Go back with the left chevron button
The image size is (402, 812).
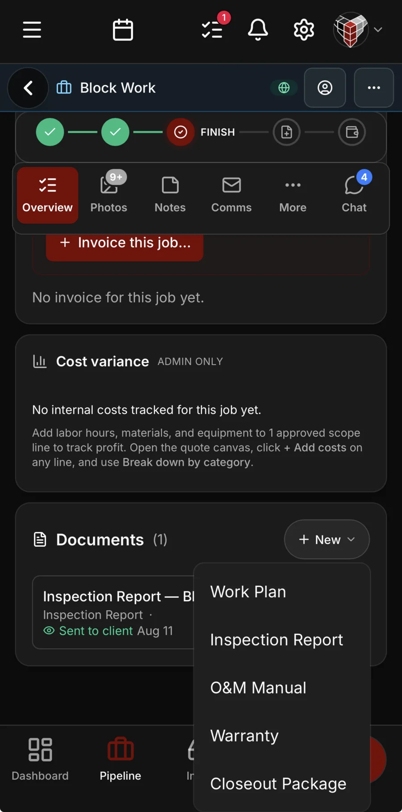[28, 88]
